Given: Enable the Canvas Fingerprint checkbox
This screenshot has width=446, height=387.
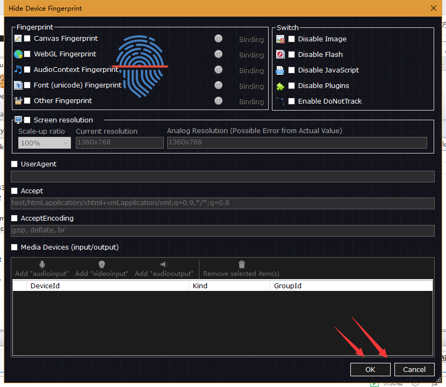Looking at the screenshot, I should [x=27, y=39].
